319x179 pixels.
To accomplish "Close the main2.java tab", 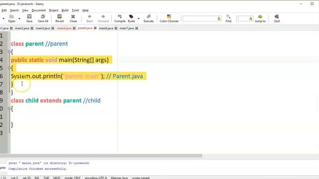I will 32,28.
